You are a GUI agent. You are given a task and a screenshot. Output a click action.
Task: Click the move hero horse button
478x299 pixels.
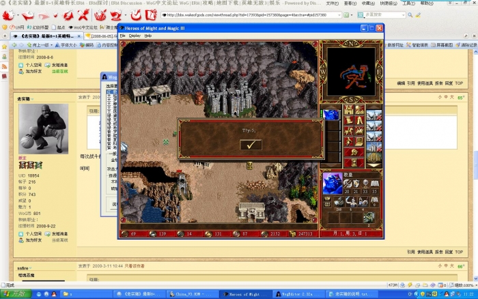coord(348,131)
